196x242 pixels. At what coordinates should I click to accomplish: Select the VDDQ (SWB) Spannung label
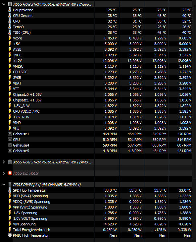click(31, 202)
